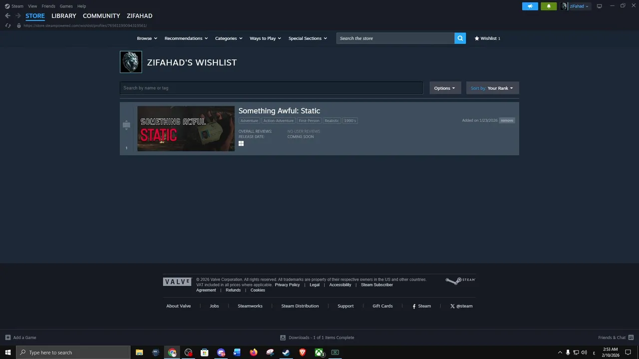Show hidden system tray icons
The width and height of the screenshot is (639, 359).
560,353
